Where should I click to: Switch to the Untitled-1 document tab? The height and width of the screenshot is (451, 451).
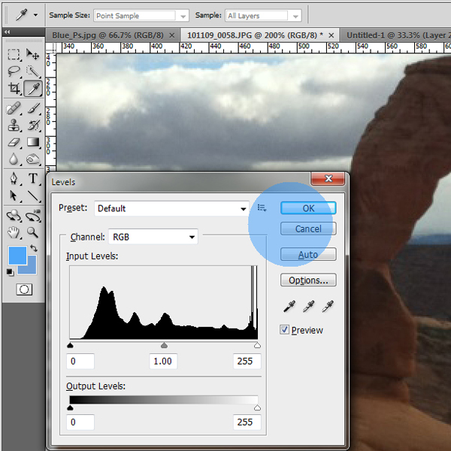395,35
